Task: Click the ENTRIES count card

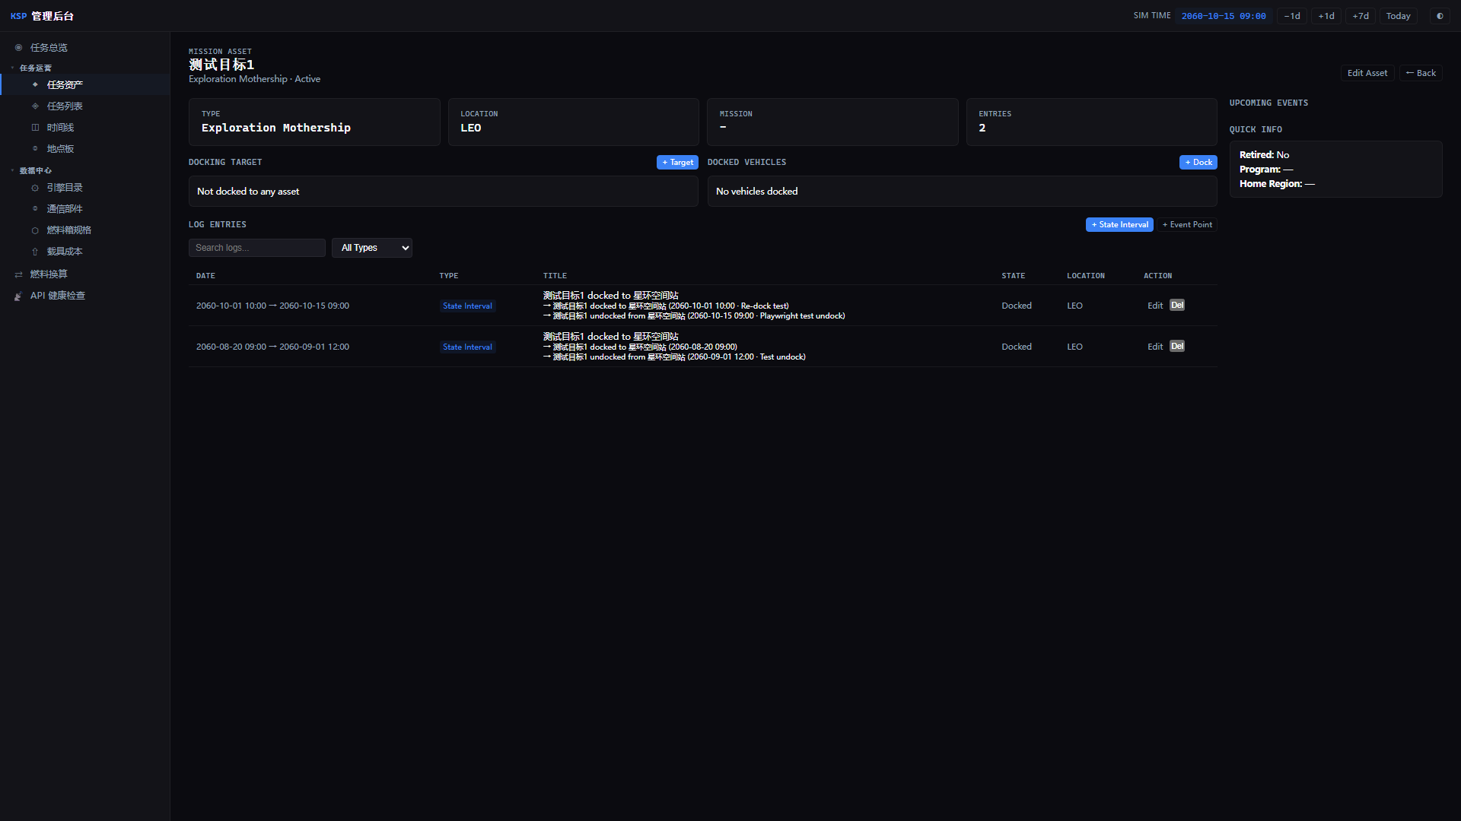Action: 1092,122
